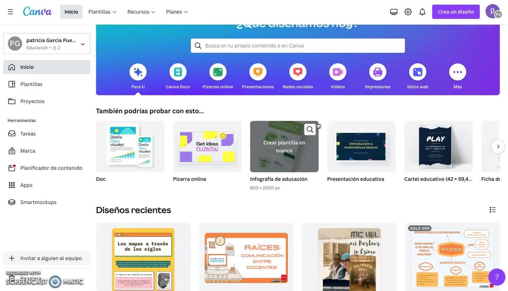Screen dimensions: 508x291
Task: Expand the Plantillas dropdown menu
Action: coord(102,12)
